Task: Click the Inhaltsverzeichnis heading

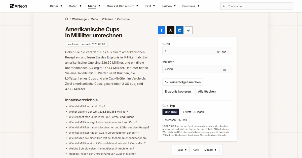Action: (x=81, y=100)
